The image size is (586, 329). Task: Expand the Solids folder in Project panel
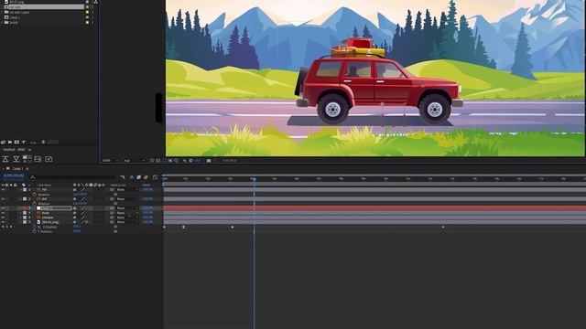[x=2, y=22]
